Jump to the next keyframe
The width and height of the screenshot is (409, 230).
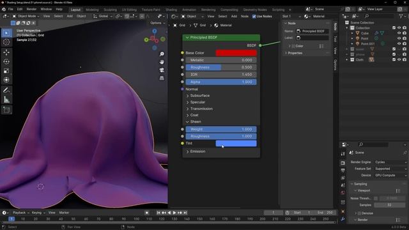180,213
